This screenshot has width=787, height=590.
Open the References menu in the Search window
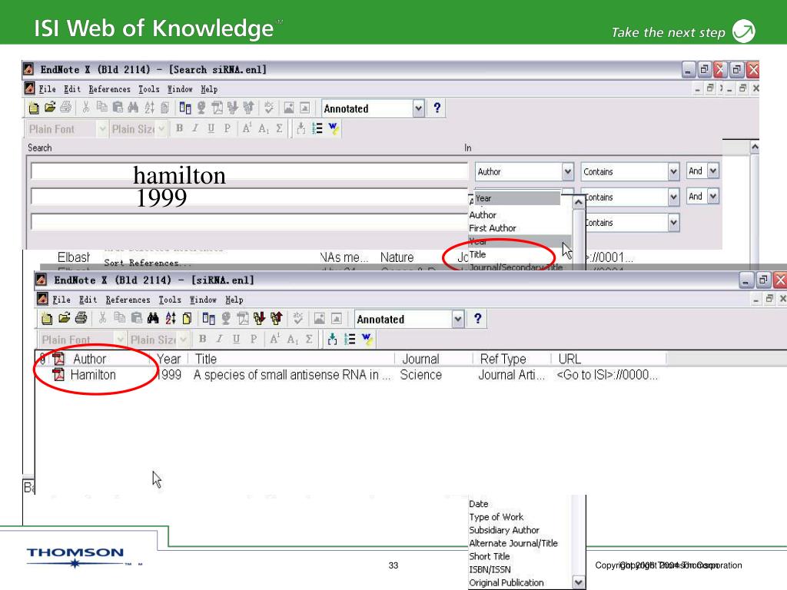[109, 89]
